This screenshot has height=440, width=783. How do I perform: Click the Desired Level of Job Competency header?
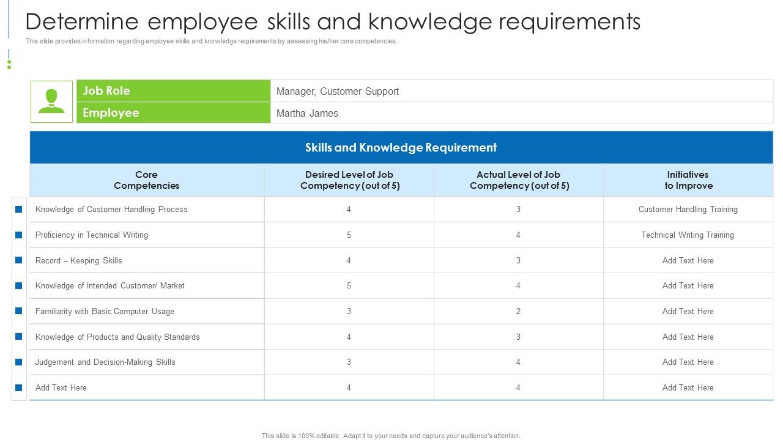click(349, 180)
